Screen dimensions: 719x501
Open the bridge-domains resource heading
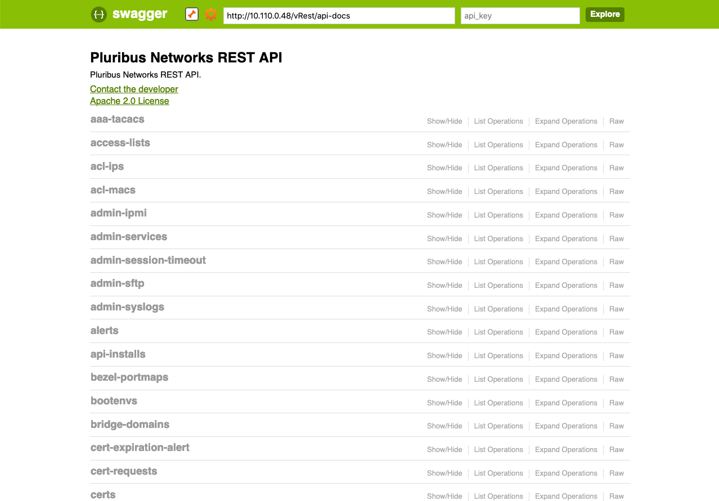[130, 425]
